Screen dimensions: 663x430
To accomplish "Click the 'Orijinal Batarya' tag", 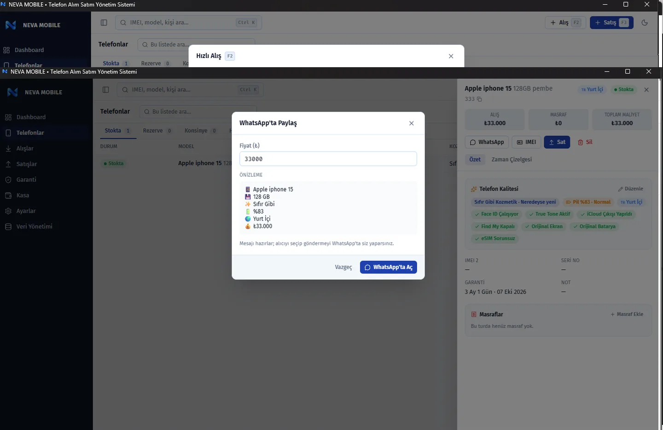I will coord(594,227).
